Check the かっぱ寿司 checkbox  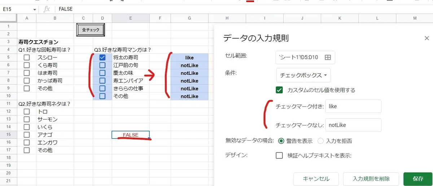[26, 81]
